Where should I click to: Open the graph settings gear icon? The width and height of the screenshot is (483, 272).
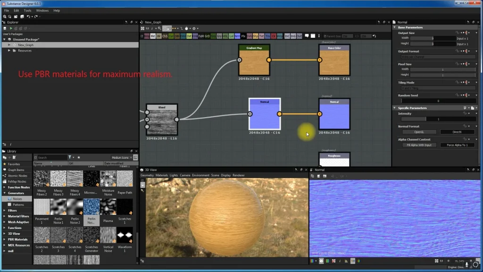[194, 28]
